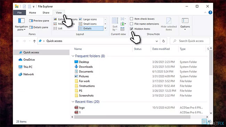Open the address bar history dropdown
The image size is (226, 127).
[157, 41]
